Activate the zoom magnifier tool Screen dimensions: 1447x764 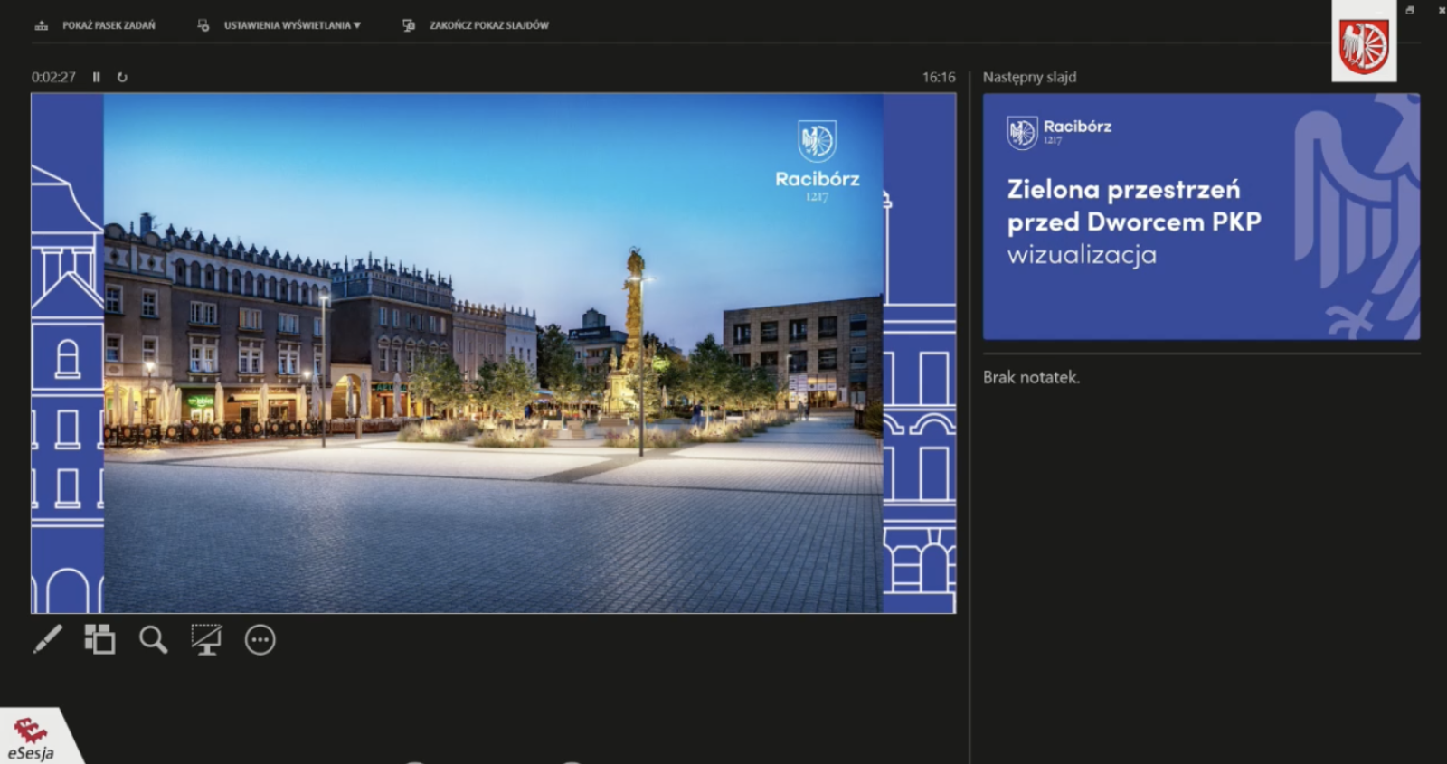(x=153, y=639)
